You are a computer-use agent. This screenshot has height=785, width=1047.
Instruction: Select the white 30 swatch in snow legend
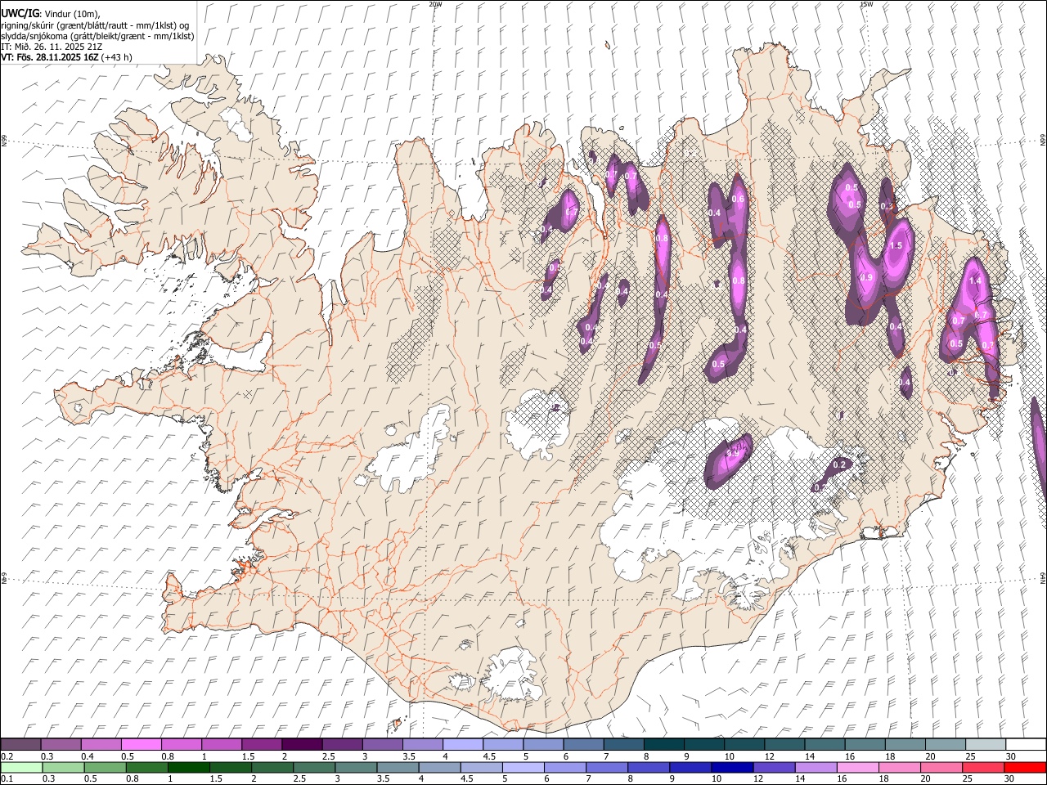[x=1024, y=744]
